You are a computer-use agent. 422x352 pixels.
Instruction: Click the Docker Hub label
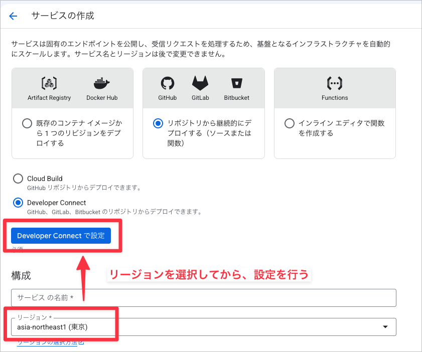click(x=102, y=98)
